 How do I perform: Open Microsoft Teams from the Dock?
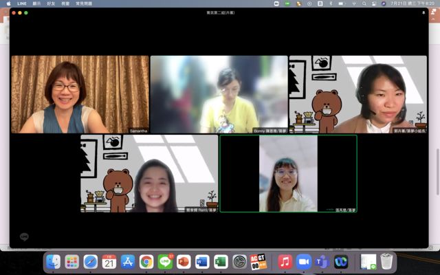[322, 262]
